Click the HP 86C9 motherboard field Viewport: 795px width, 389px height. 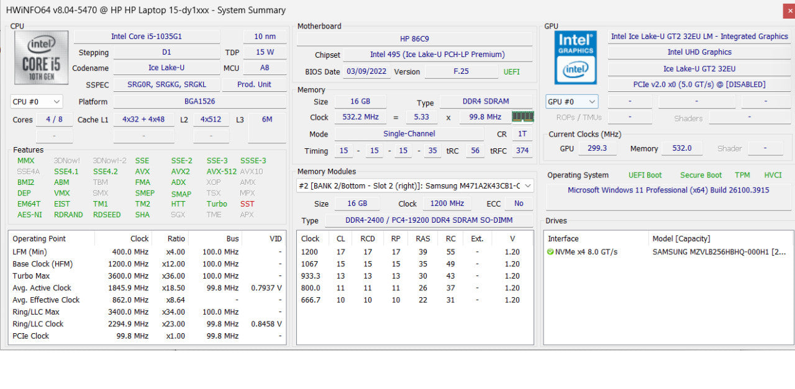click(414, 38)
